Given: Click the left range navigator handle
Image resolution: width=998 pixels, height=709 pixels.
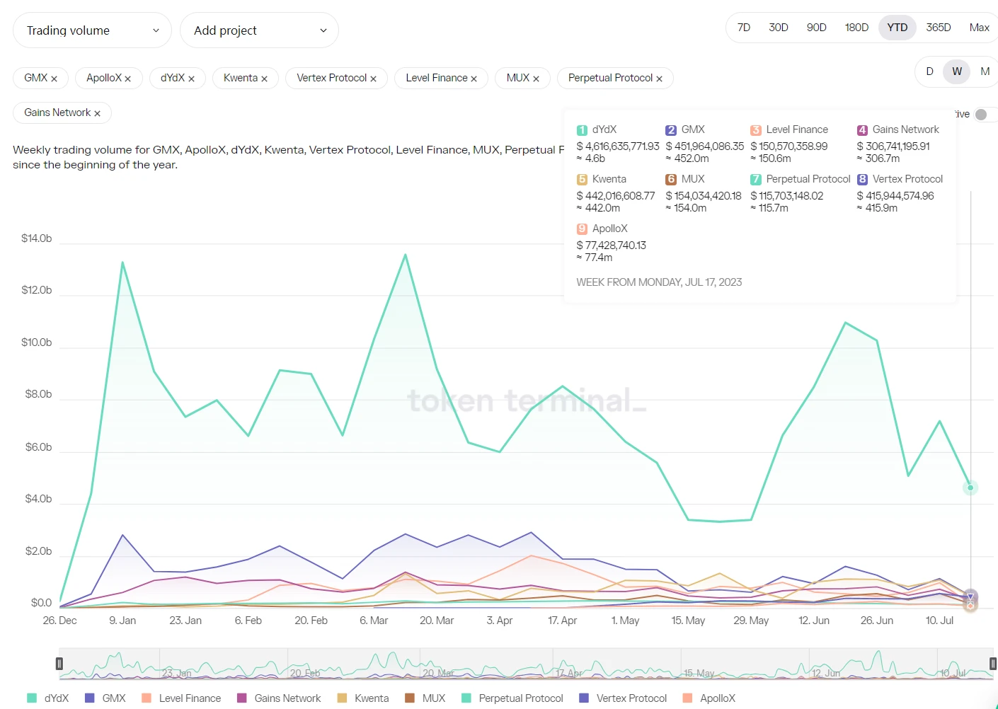Looking at the screenshot, I should (x=59, y=664).
